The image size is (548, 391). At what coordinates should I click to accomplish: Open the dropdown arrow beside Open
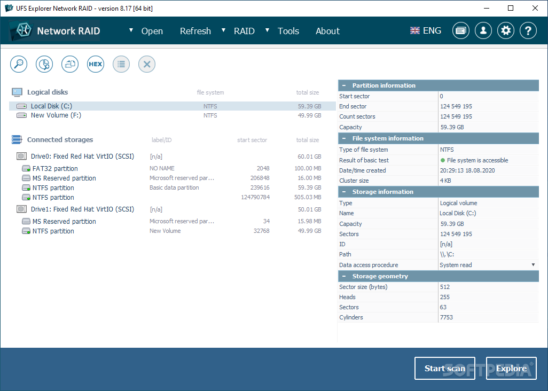tap(131, 30)
